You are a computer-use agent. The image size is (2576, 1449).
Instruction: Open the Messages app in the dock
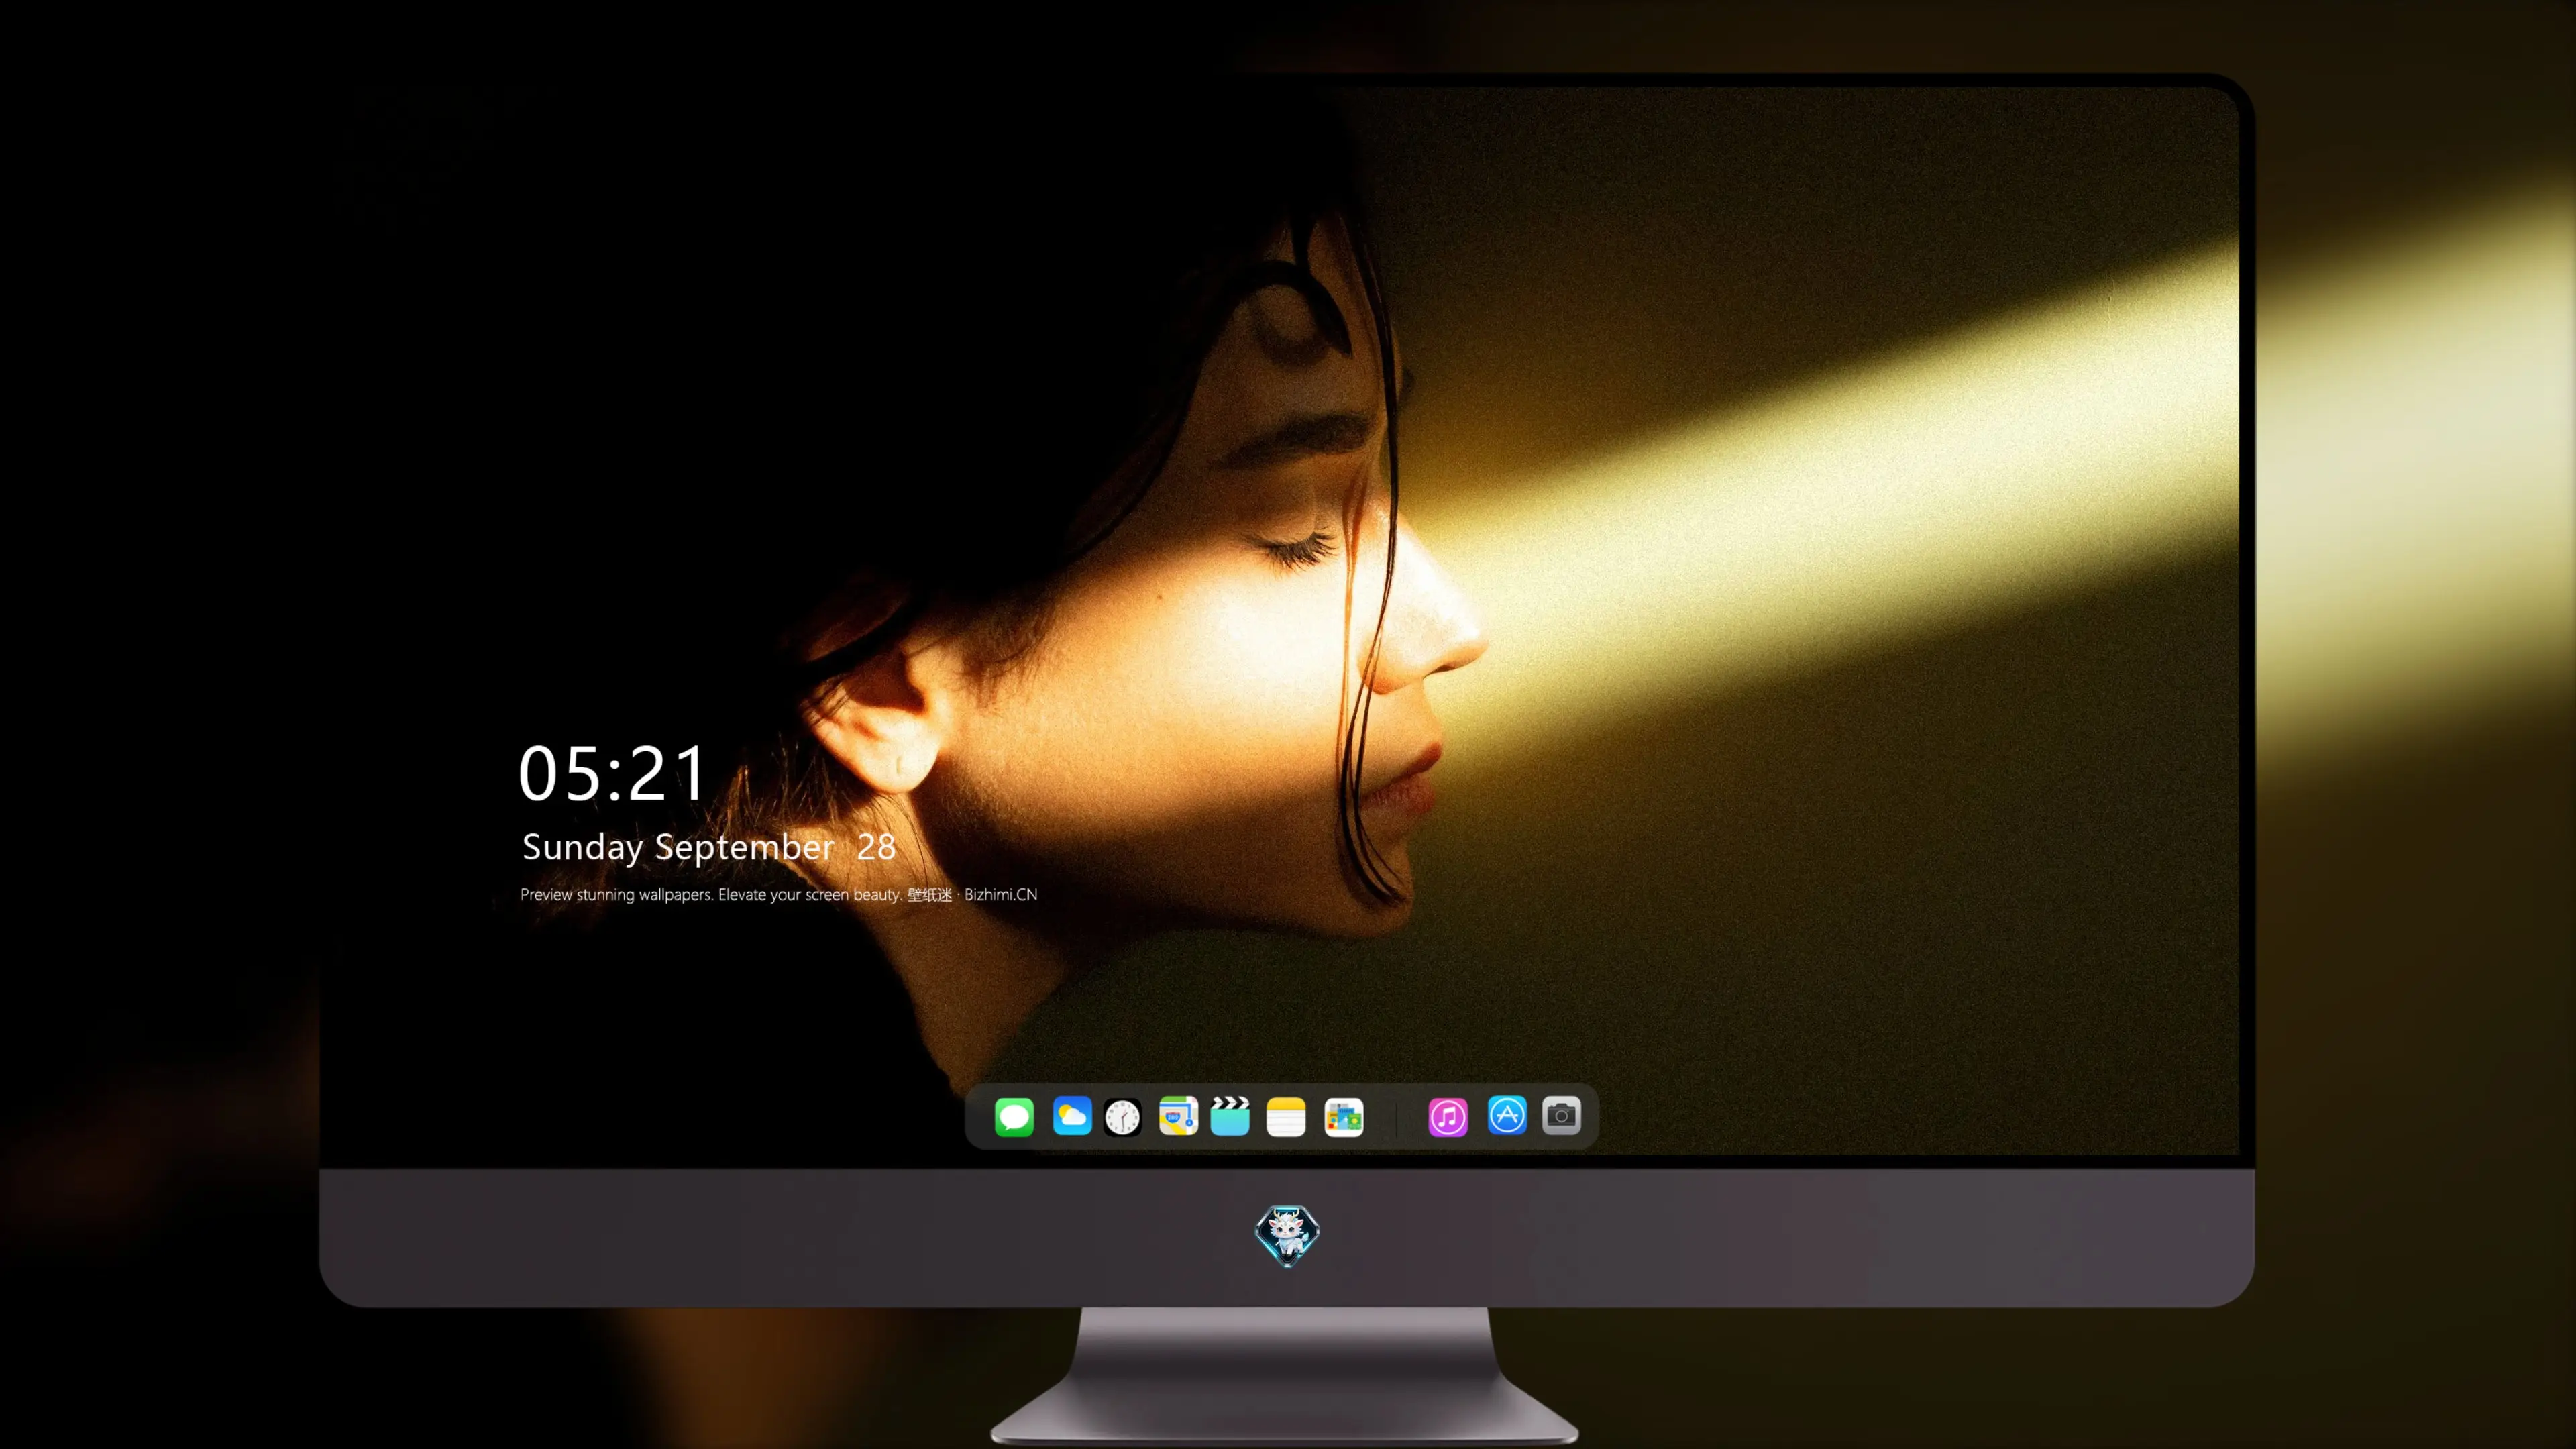(1014, 1116)
